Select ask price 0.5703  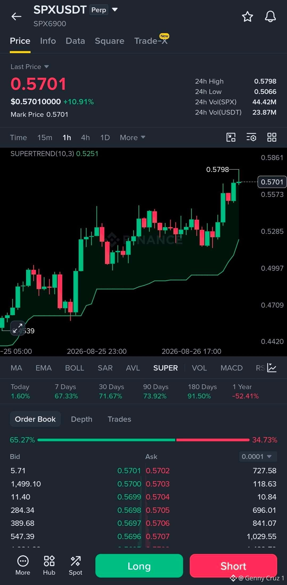(x=158, y=484)
